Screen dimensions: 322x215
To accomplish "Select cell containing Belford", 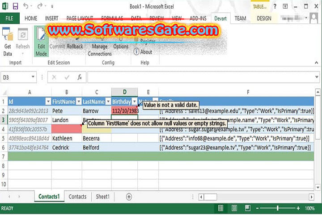I will 97,147.
